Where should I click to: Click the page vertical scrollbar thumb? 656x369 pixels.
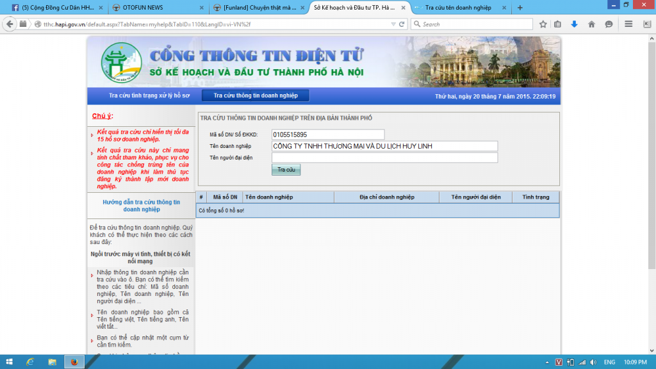tap(652, 156)
